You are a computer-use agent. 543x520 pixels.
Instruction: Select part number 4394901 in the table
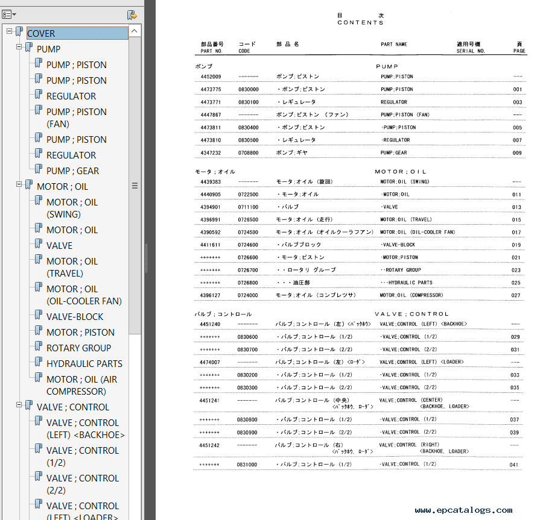[x=210, y=207]
